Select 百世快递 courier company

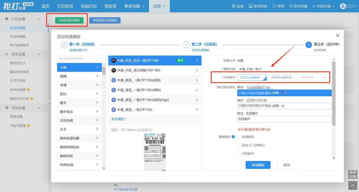click(x=79, y=120)
